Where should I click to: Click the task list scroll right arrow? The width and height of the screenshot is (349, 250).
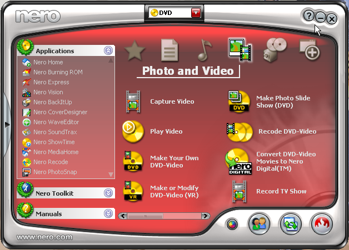point(206,216)
